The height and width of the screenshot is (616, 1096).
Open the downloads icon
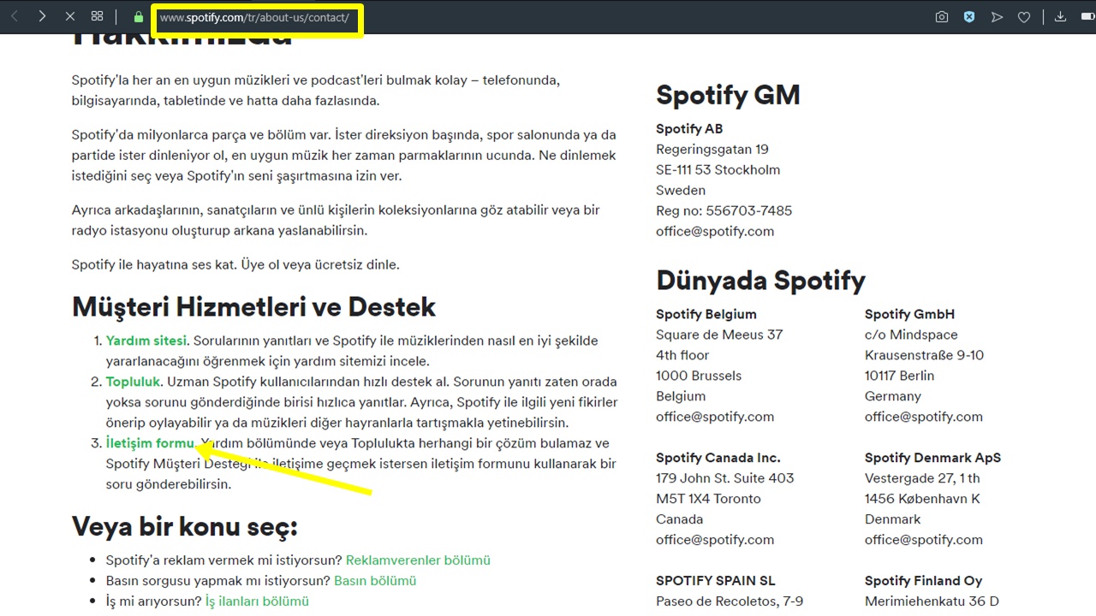point(1060,16)
